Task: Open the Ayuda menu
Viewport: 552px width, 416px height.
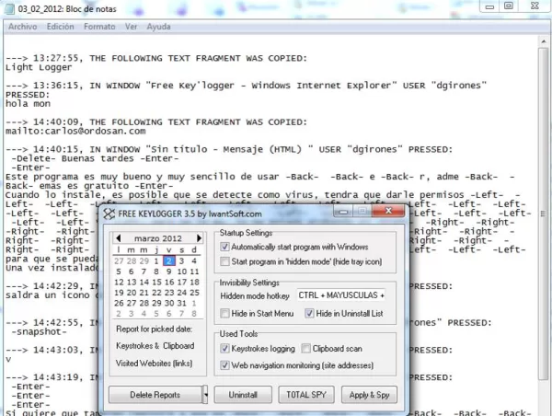Action: tap(158, 27)
